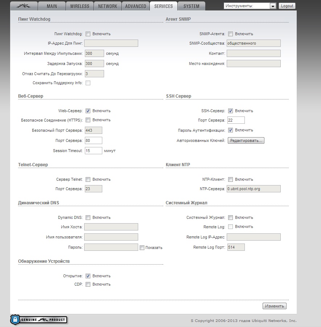Image resolution: width=321 pixels, height=327 pixels.
Task: Uncheck the Открытие discovery checkbox
Action: [88, 276]
